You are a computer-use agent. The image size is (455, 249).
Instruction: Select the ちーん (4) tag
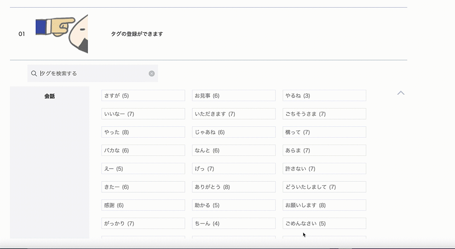(x=234, y=223)
